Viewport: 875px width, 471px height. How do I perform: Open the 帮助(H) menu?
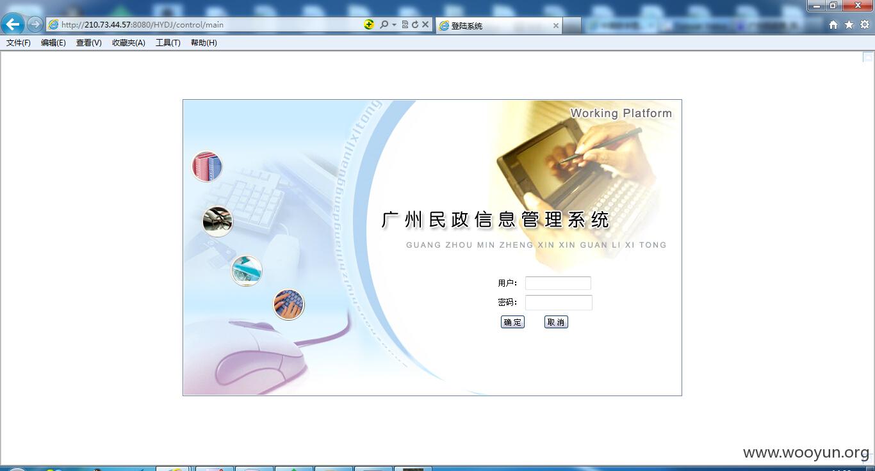204,43
